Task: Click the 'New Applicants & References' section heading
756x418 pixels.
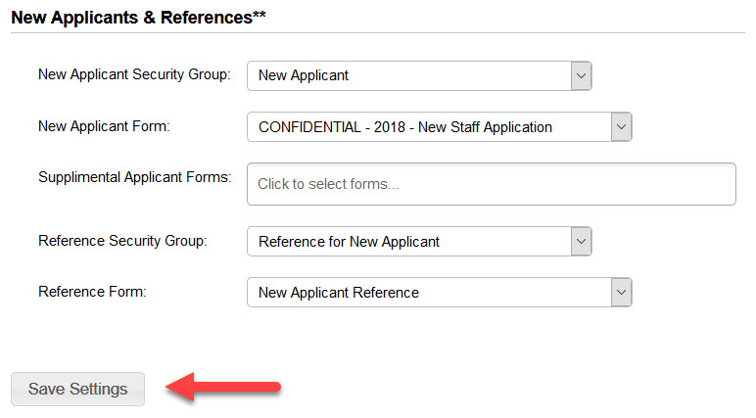Action: [138, 18]
